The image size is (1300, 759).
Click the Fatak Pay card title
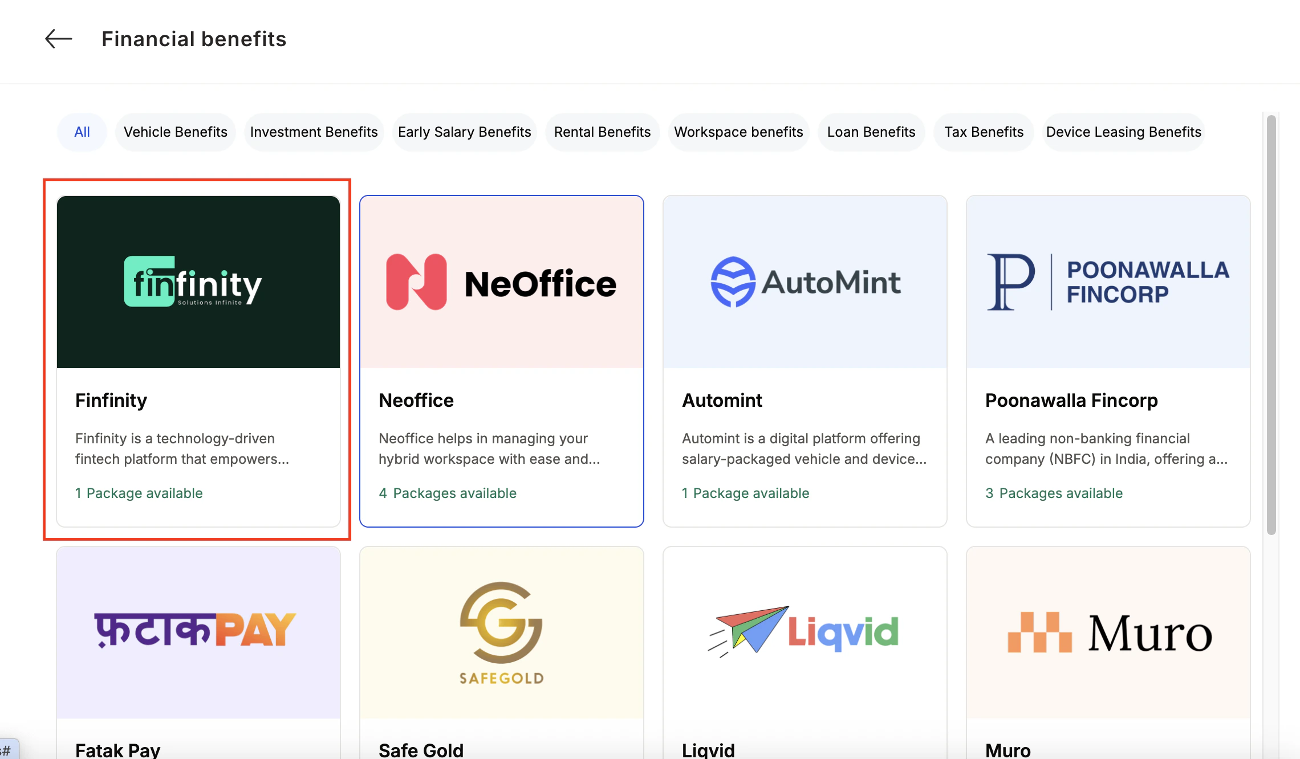(x=118, y=750)
